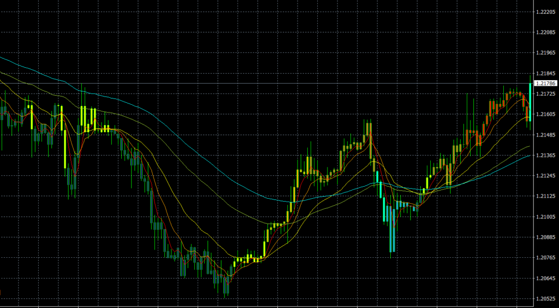This screenshot has height=308, width=559.
Task: Click the 1.21125 price scale label
Action: (545, 197)
